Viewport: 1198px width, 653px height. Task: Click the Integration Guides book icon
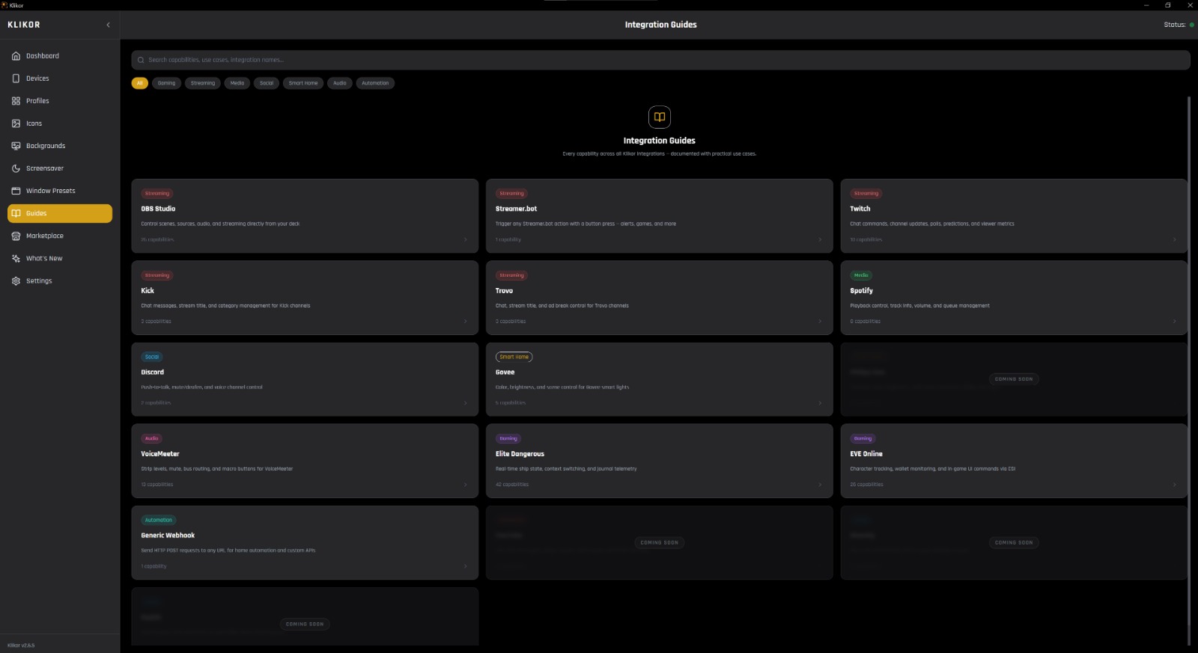(660, 117)
